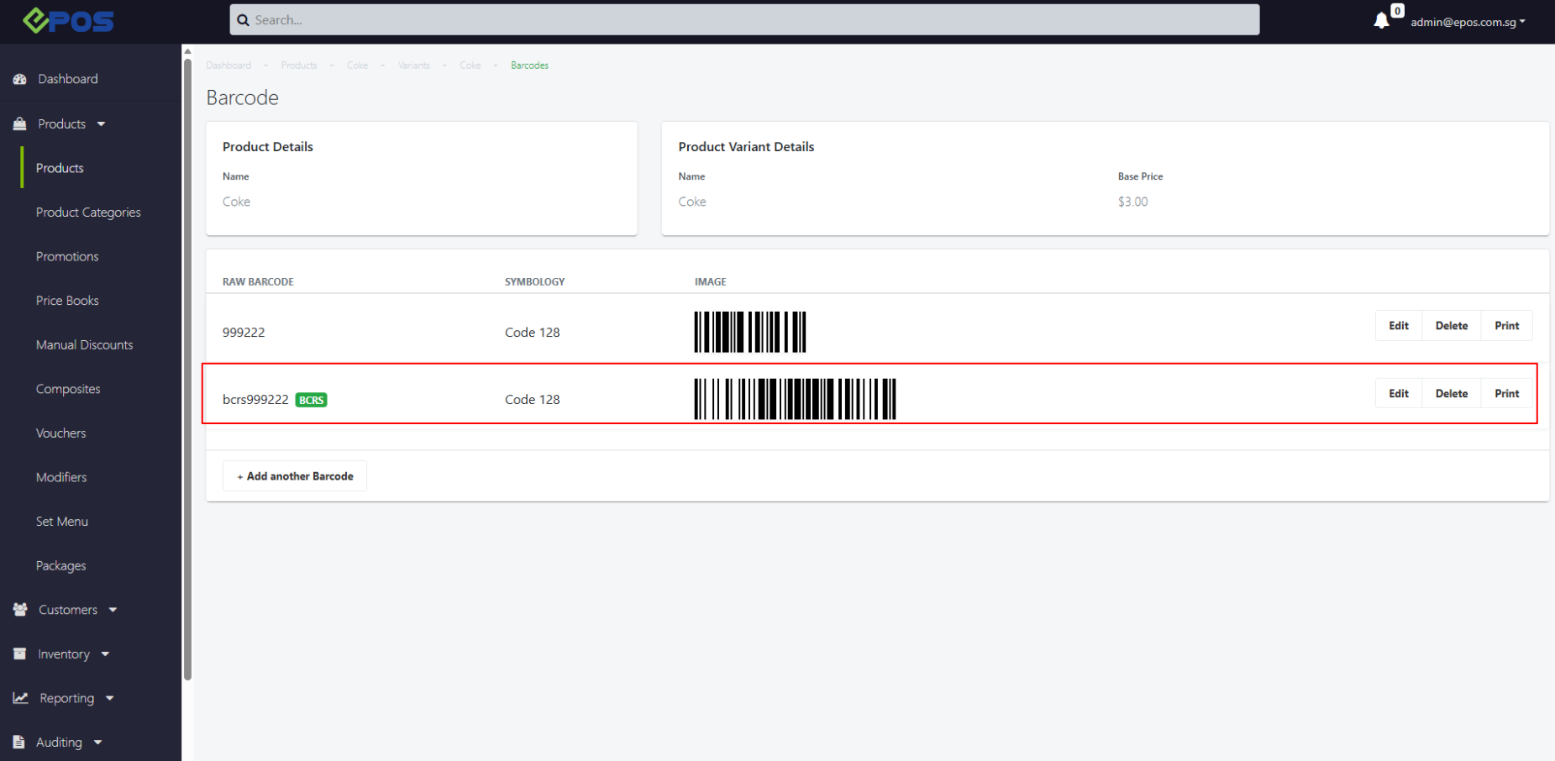
Task: Click the bcrs999222 barcode image
Action: click(795, 399)
